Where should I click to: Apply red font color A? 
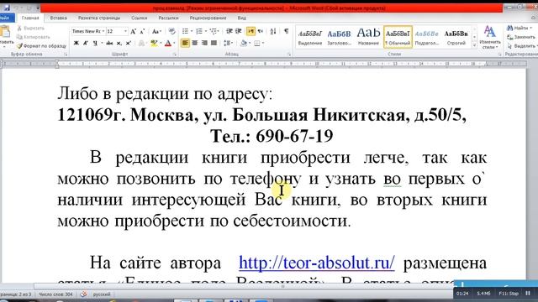point(168,43)
